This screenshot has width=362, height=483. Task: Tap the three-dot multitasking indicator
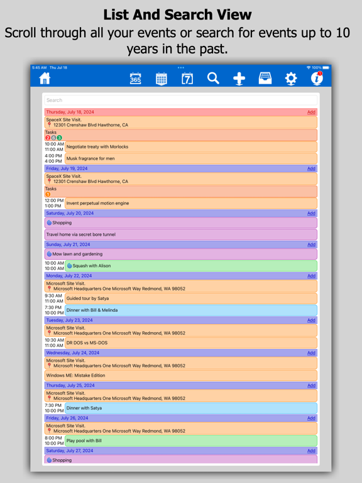[181, 67]
